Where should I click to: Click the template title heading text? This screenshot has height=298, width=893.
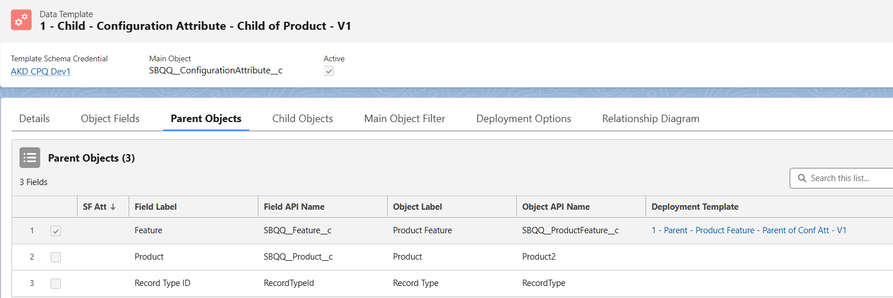pyautogui.click(x=196, y=26)
